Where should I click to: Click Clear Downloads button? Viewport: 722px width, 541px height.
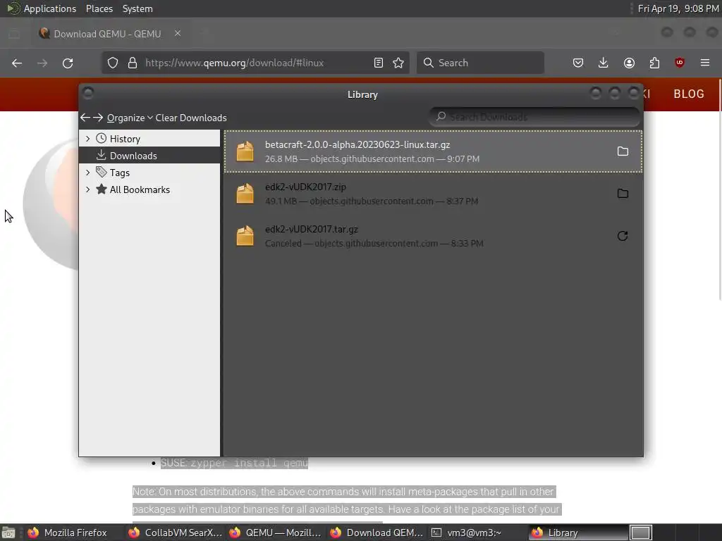pyautogui.click(x=191, y=118)
